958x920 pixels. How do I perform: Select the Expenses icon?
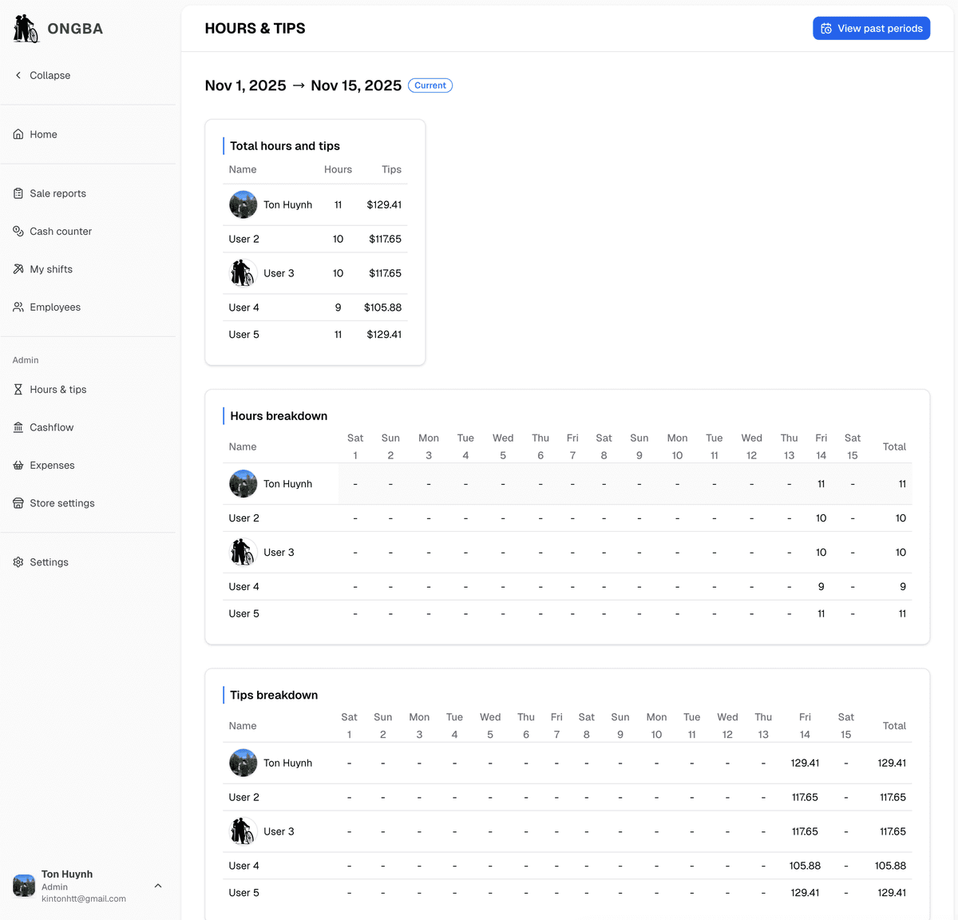[18, 465]
